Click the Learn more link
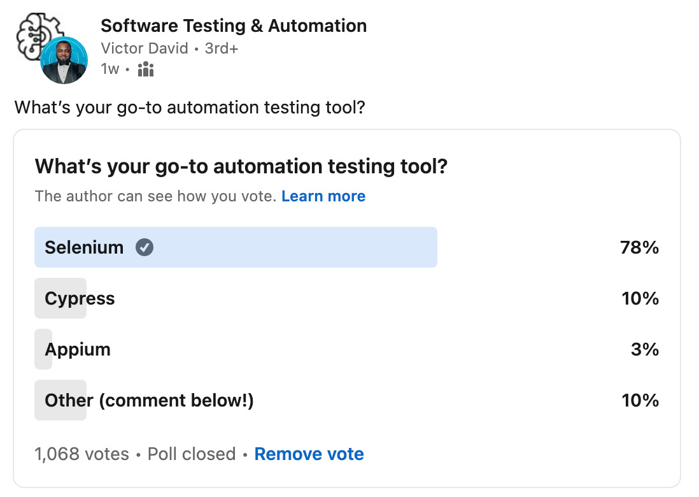The height and width of the screenshot is (497, 699). [x=323, y=196]
